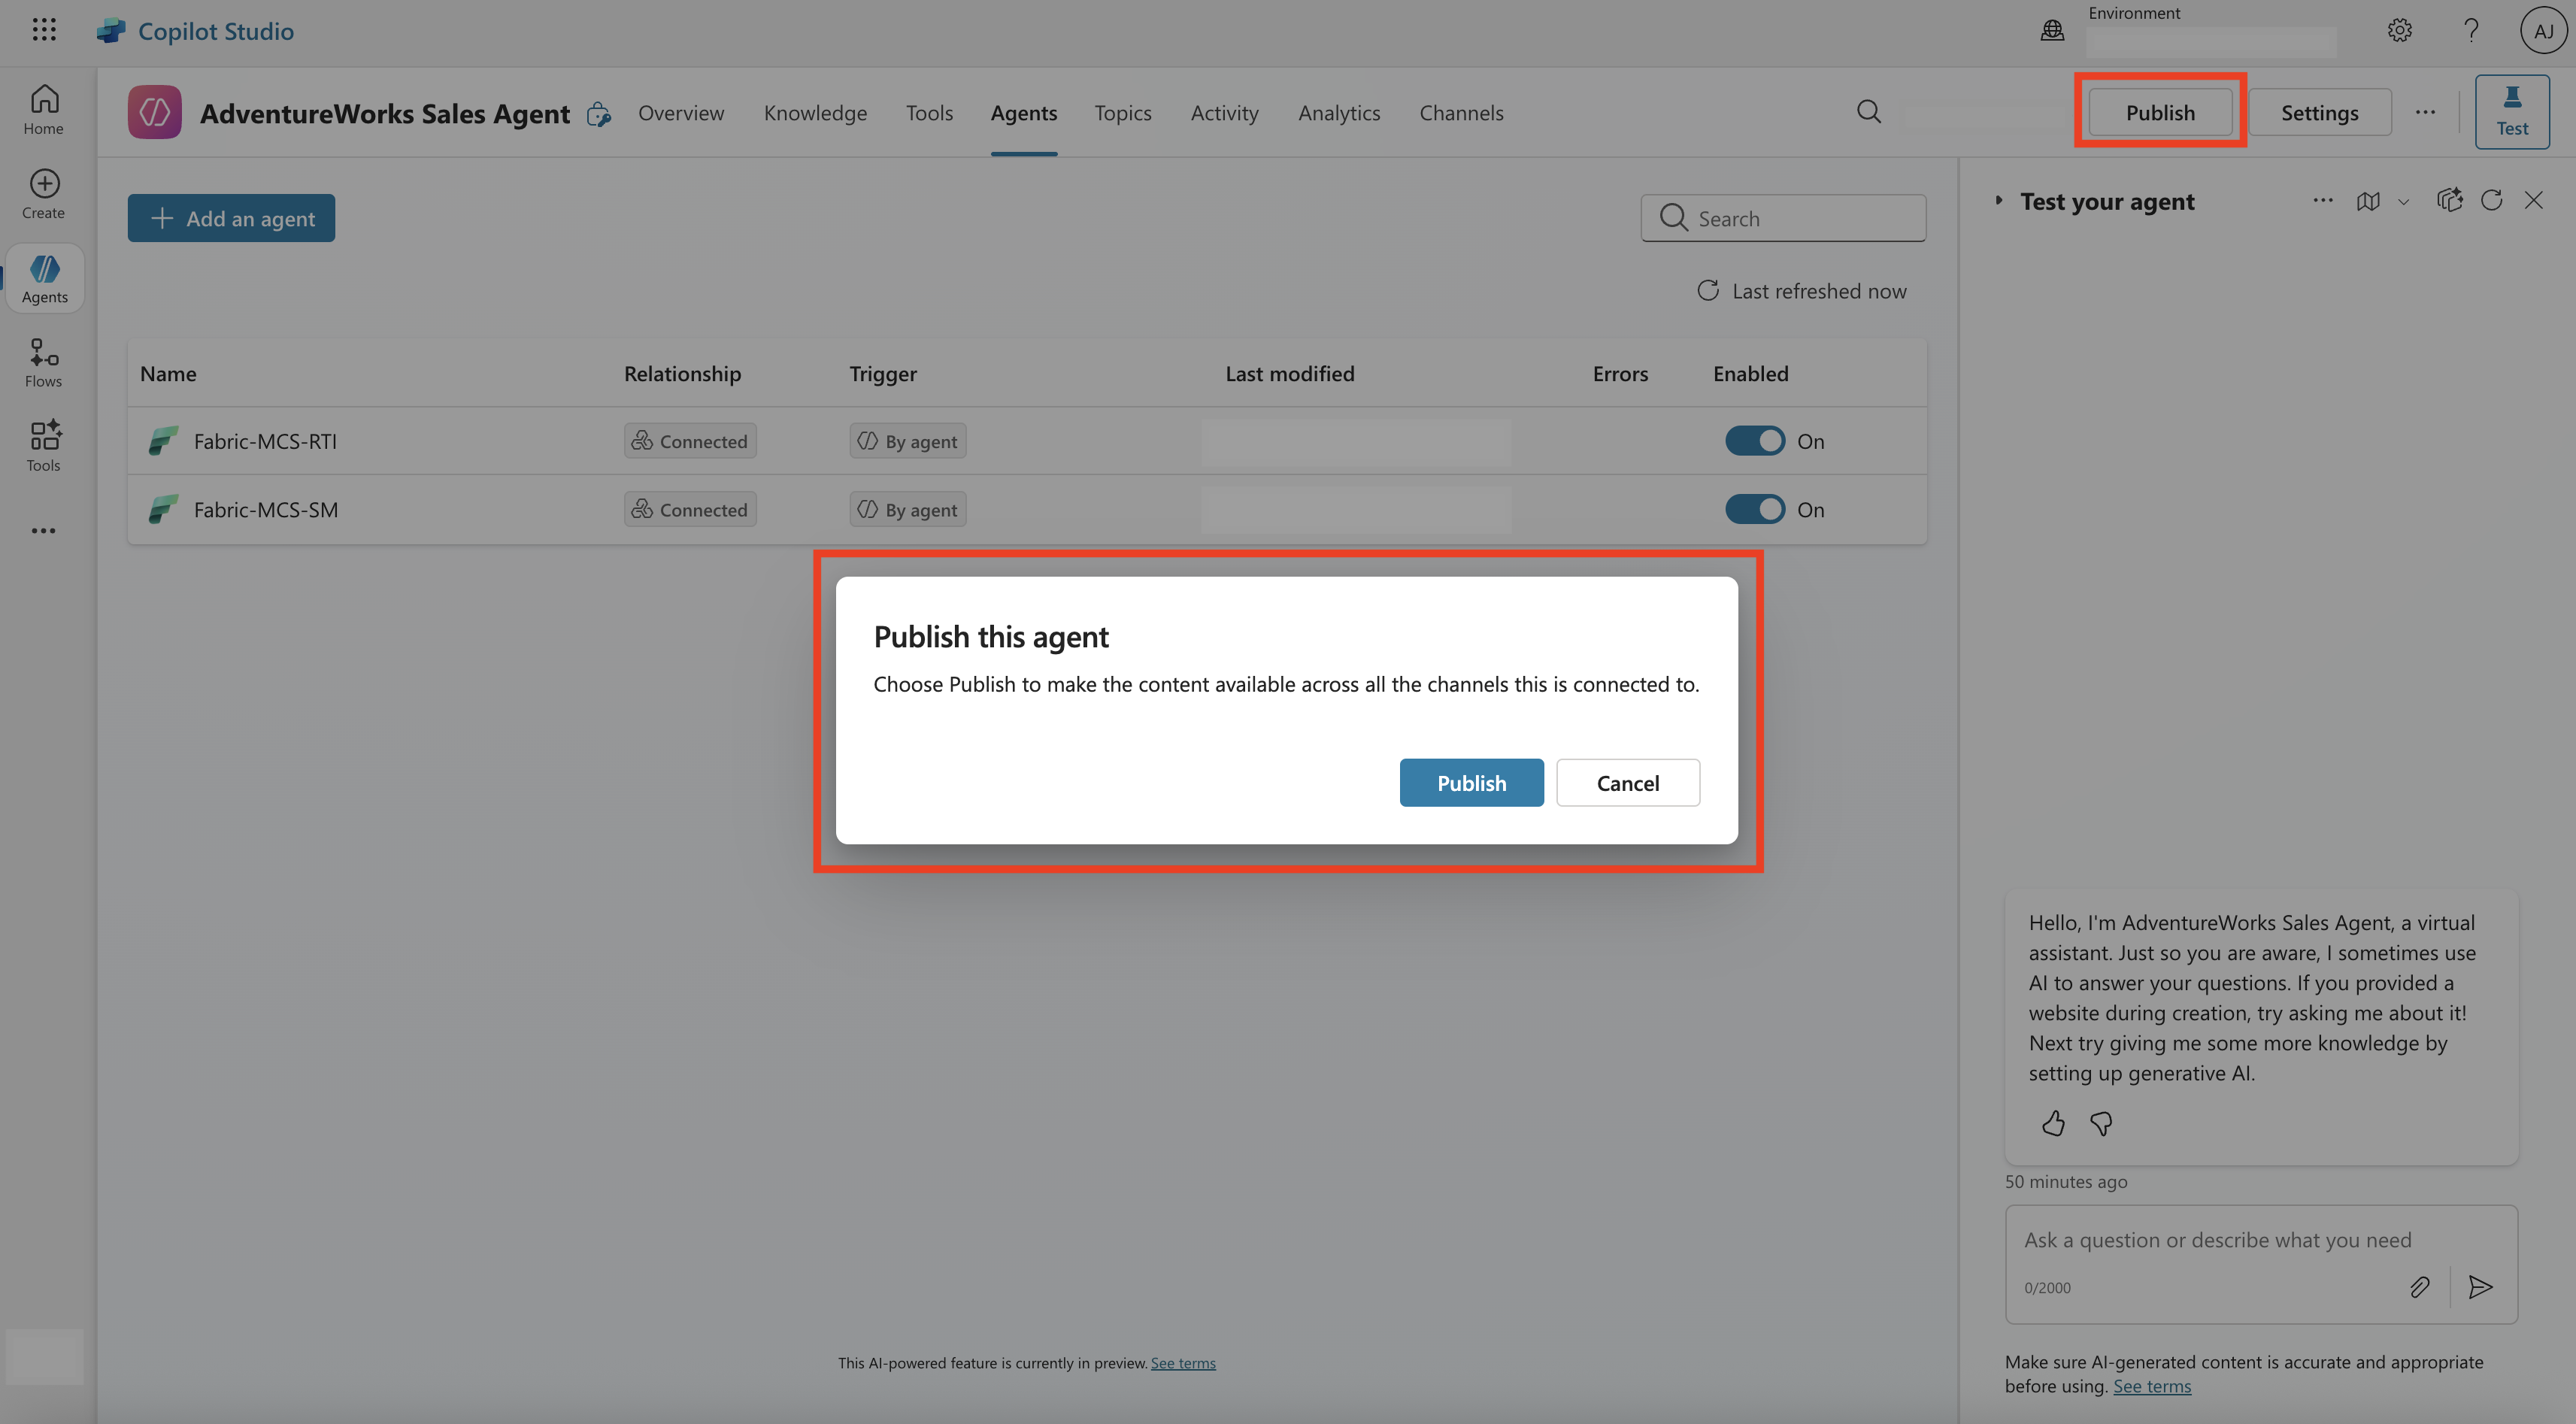Click the thumbs up feedback icon

[x=2053, y=1123]
